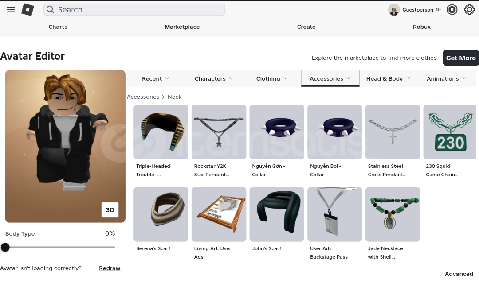479x287 pixels.
Task: Click the 'Stainless Steel Cross Pendant...' item name
Action: point(387,170)
